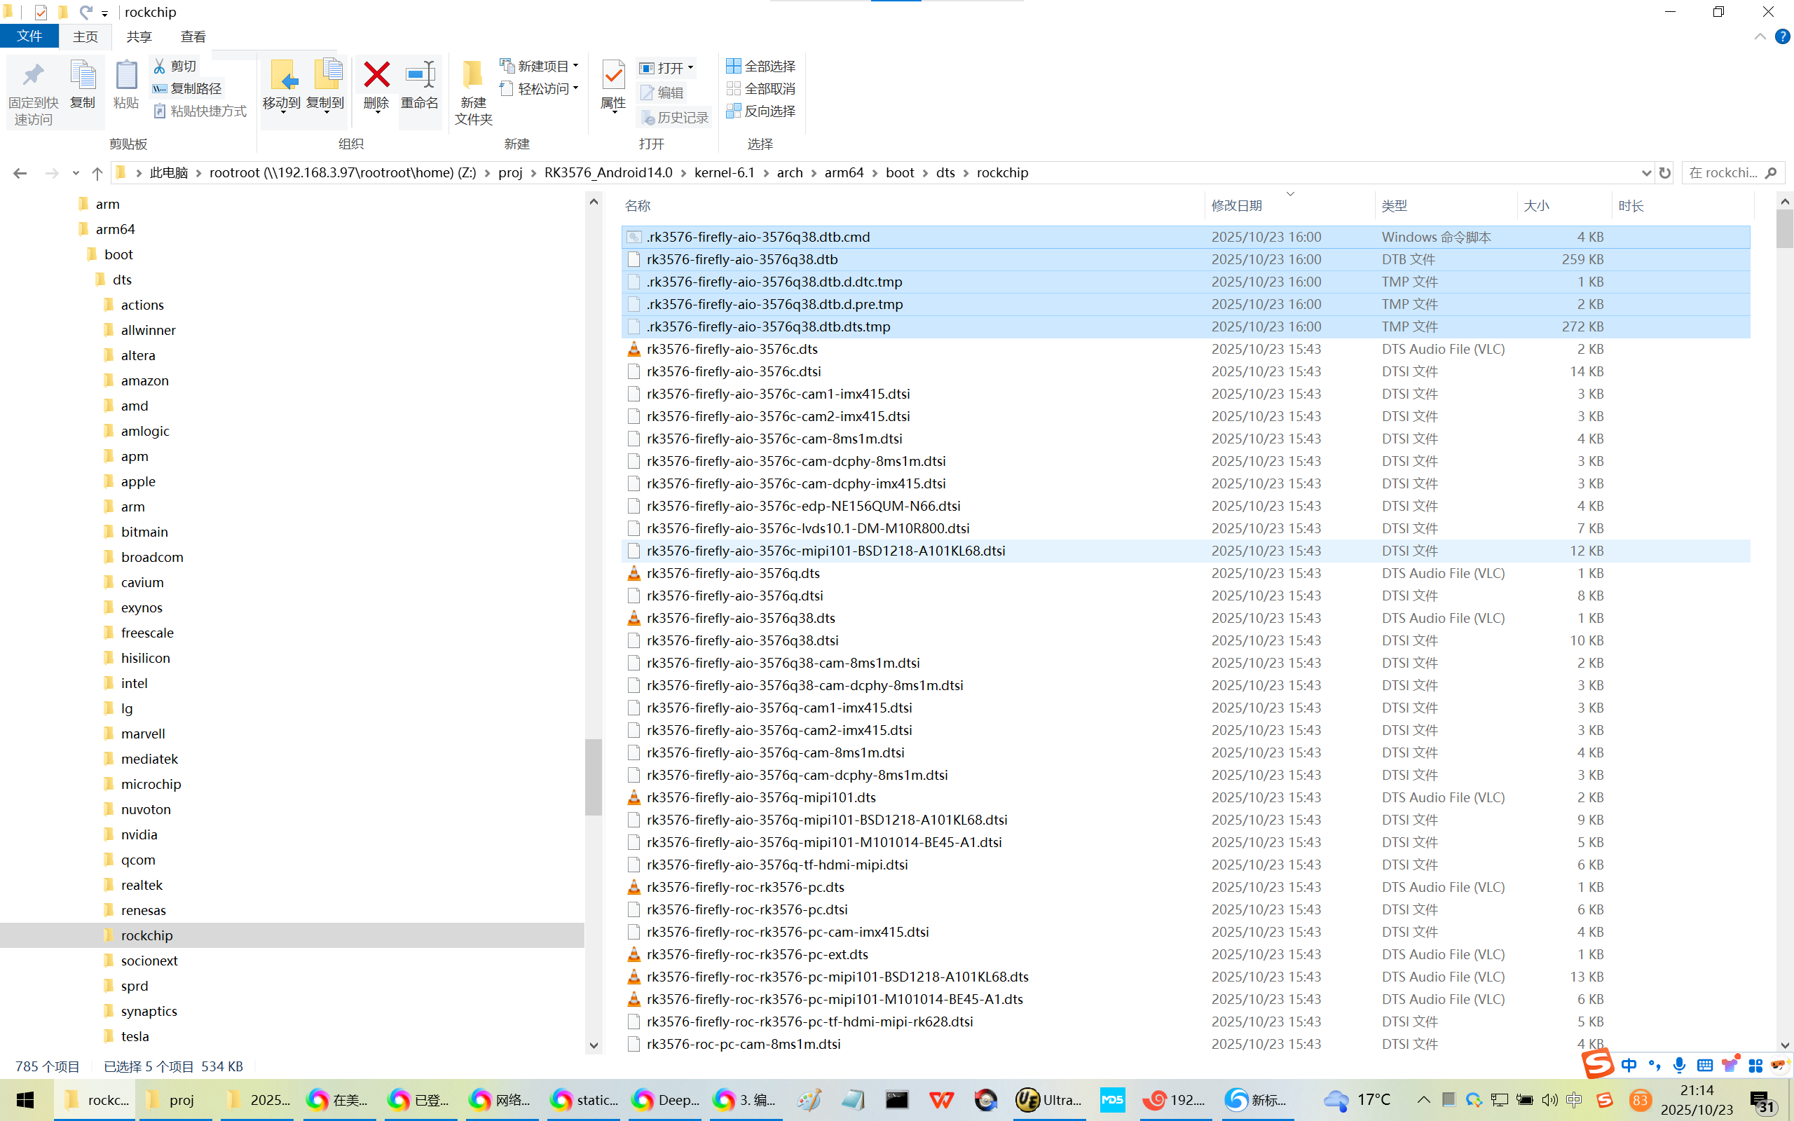Sort by the Size (大小) column header
1794x1121 pixels.
click(1536, 205)
